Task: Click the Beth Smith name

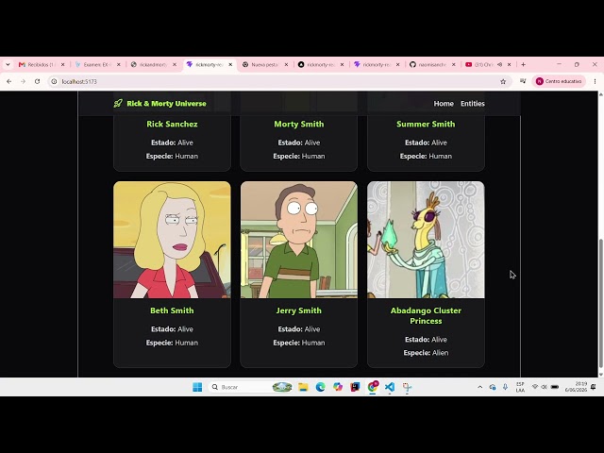Action: click(172, 310)
